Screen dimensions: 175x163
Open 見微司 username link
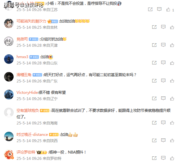[22, 39]
